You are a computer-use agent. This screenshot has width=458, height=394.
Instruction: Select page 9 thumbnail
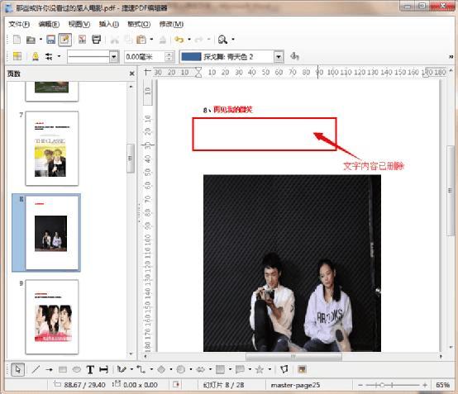click(x=52, y=316)
